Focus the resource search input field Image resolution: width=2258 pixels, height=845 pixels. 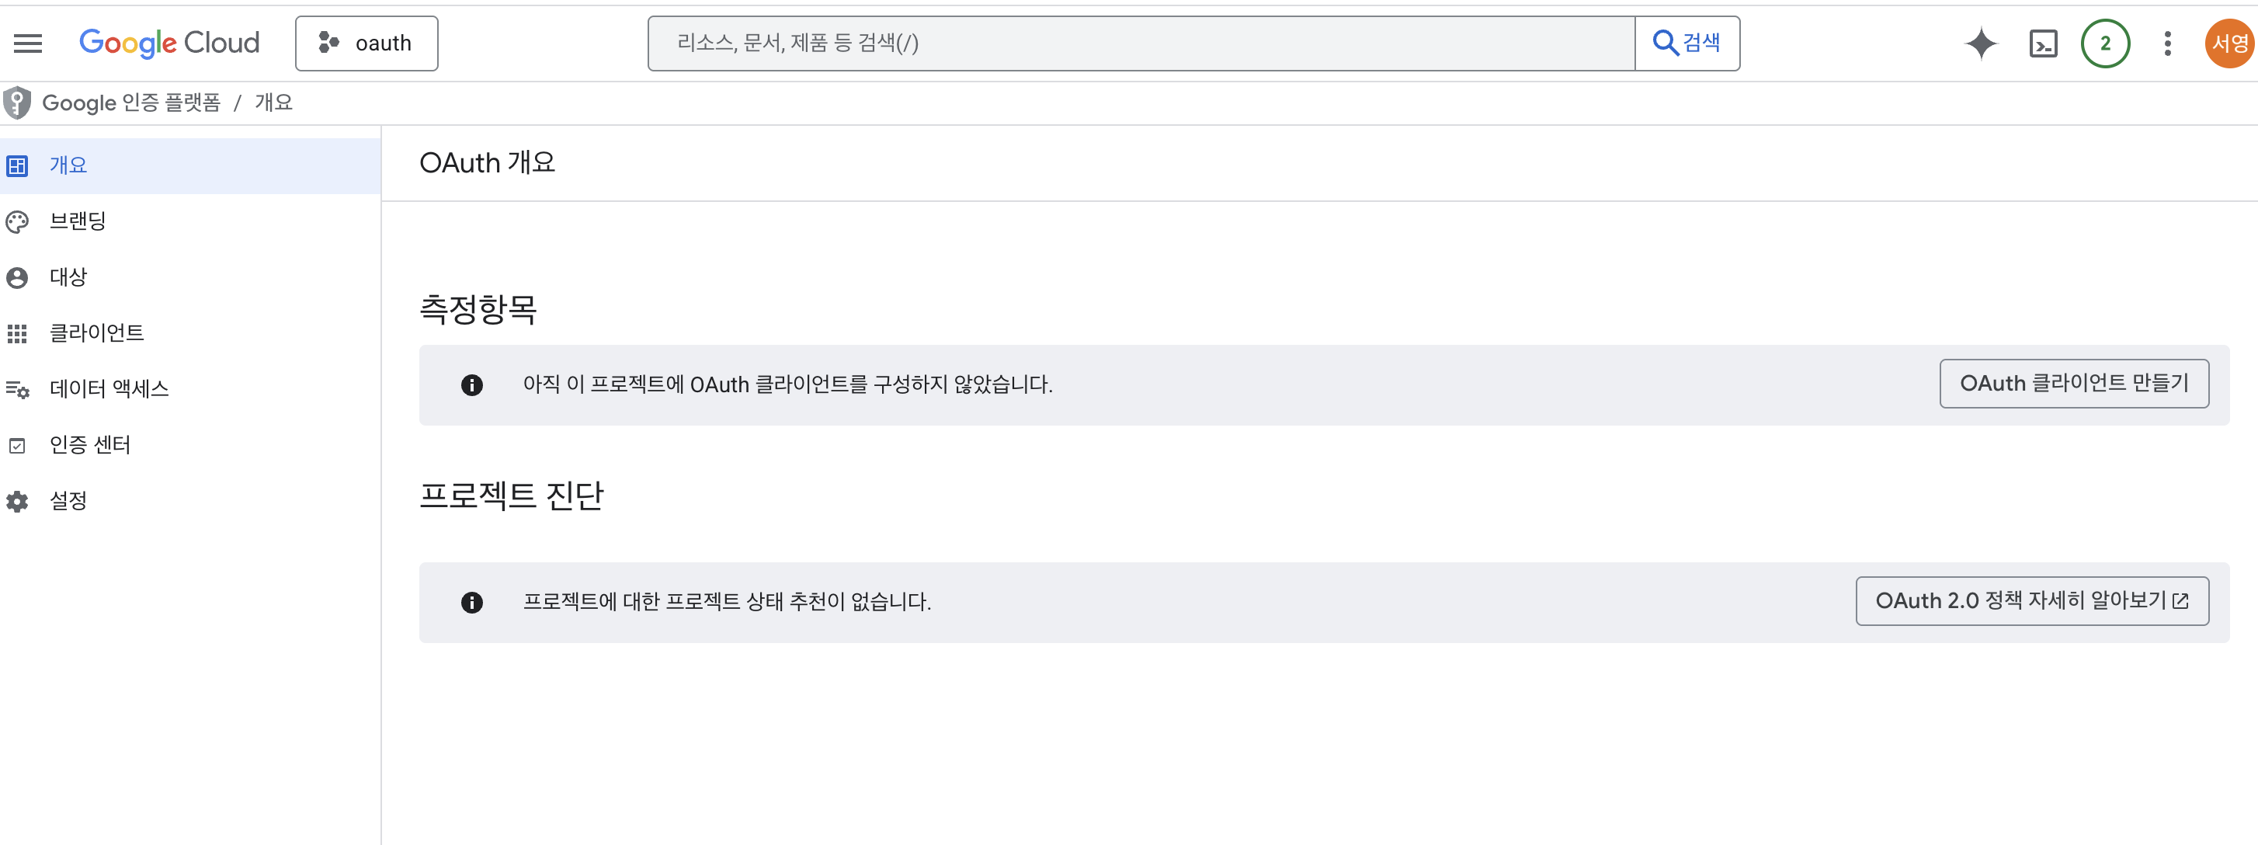pos(1140,43)
